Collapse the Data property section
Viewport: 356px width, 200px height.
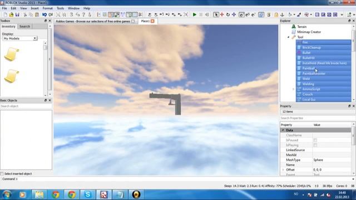(283, 130)
